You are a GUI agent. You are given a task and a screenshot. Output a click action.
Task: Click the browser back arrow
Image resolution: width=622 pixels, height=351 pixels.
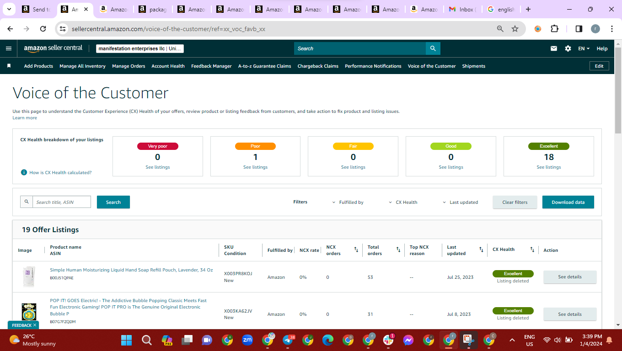tap(10, 29)
